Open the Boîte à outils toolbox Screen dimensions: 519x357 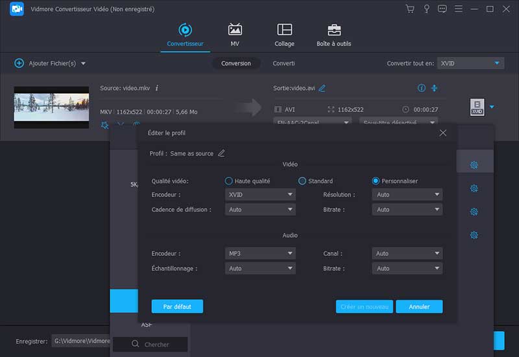pyautogui.click(x=334, y=35)
